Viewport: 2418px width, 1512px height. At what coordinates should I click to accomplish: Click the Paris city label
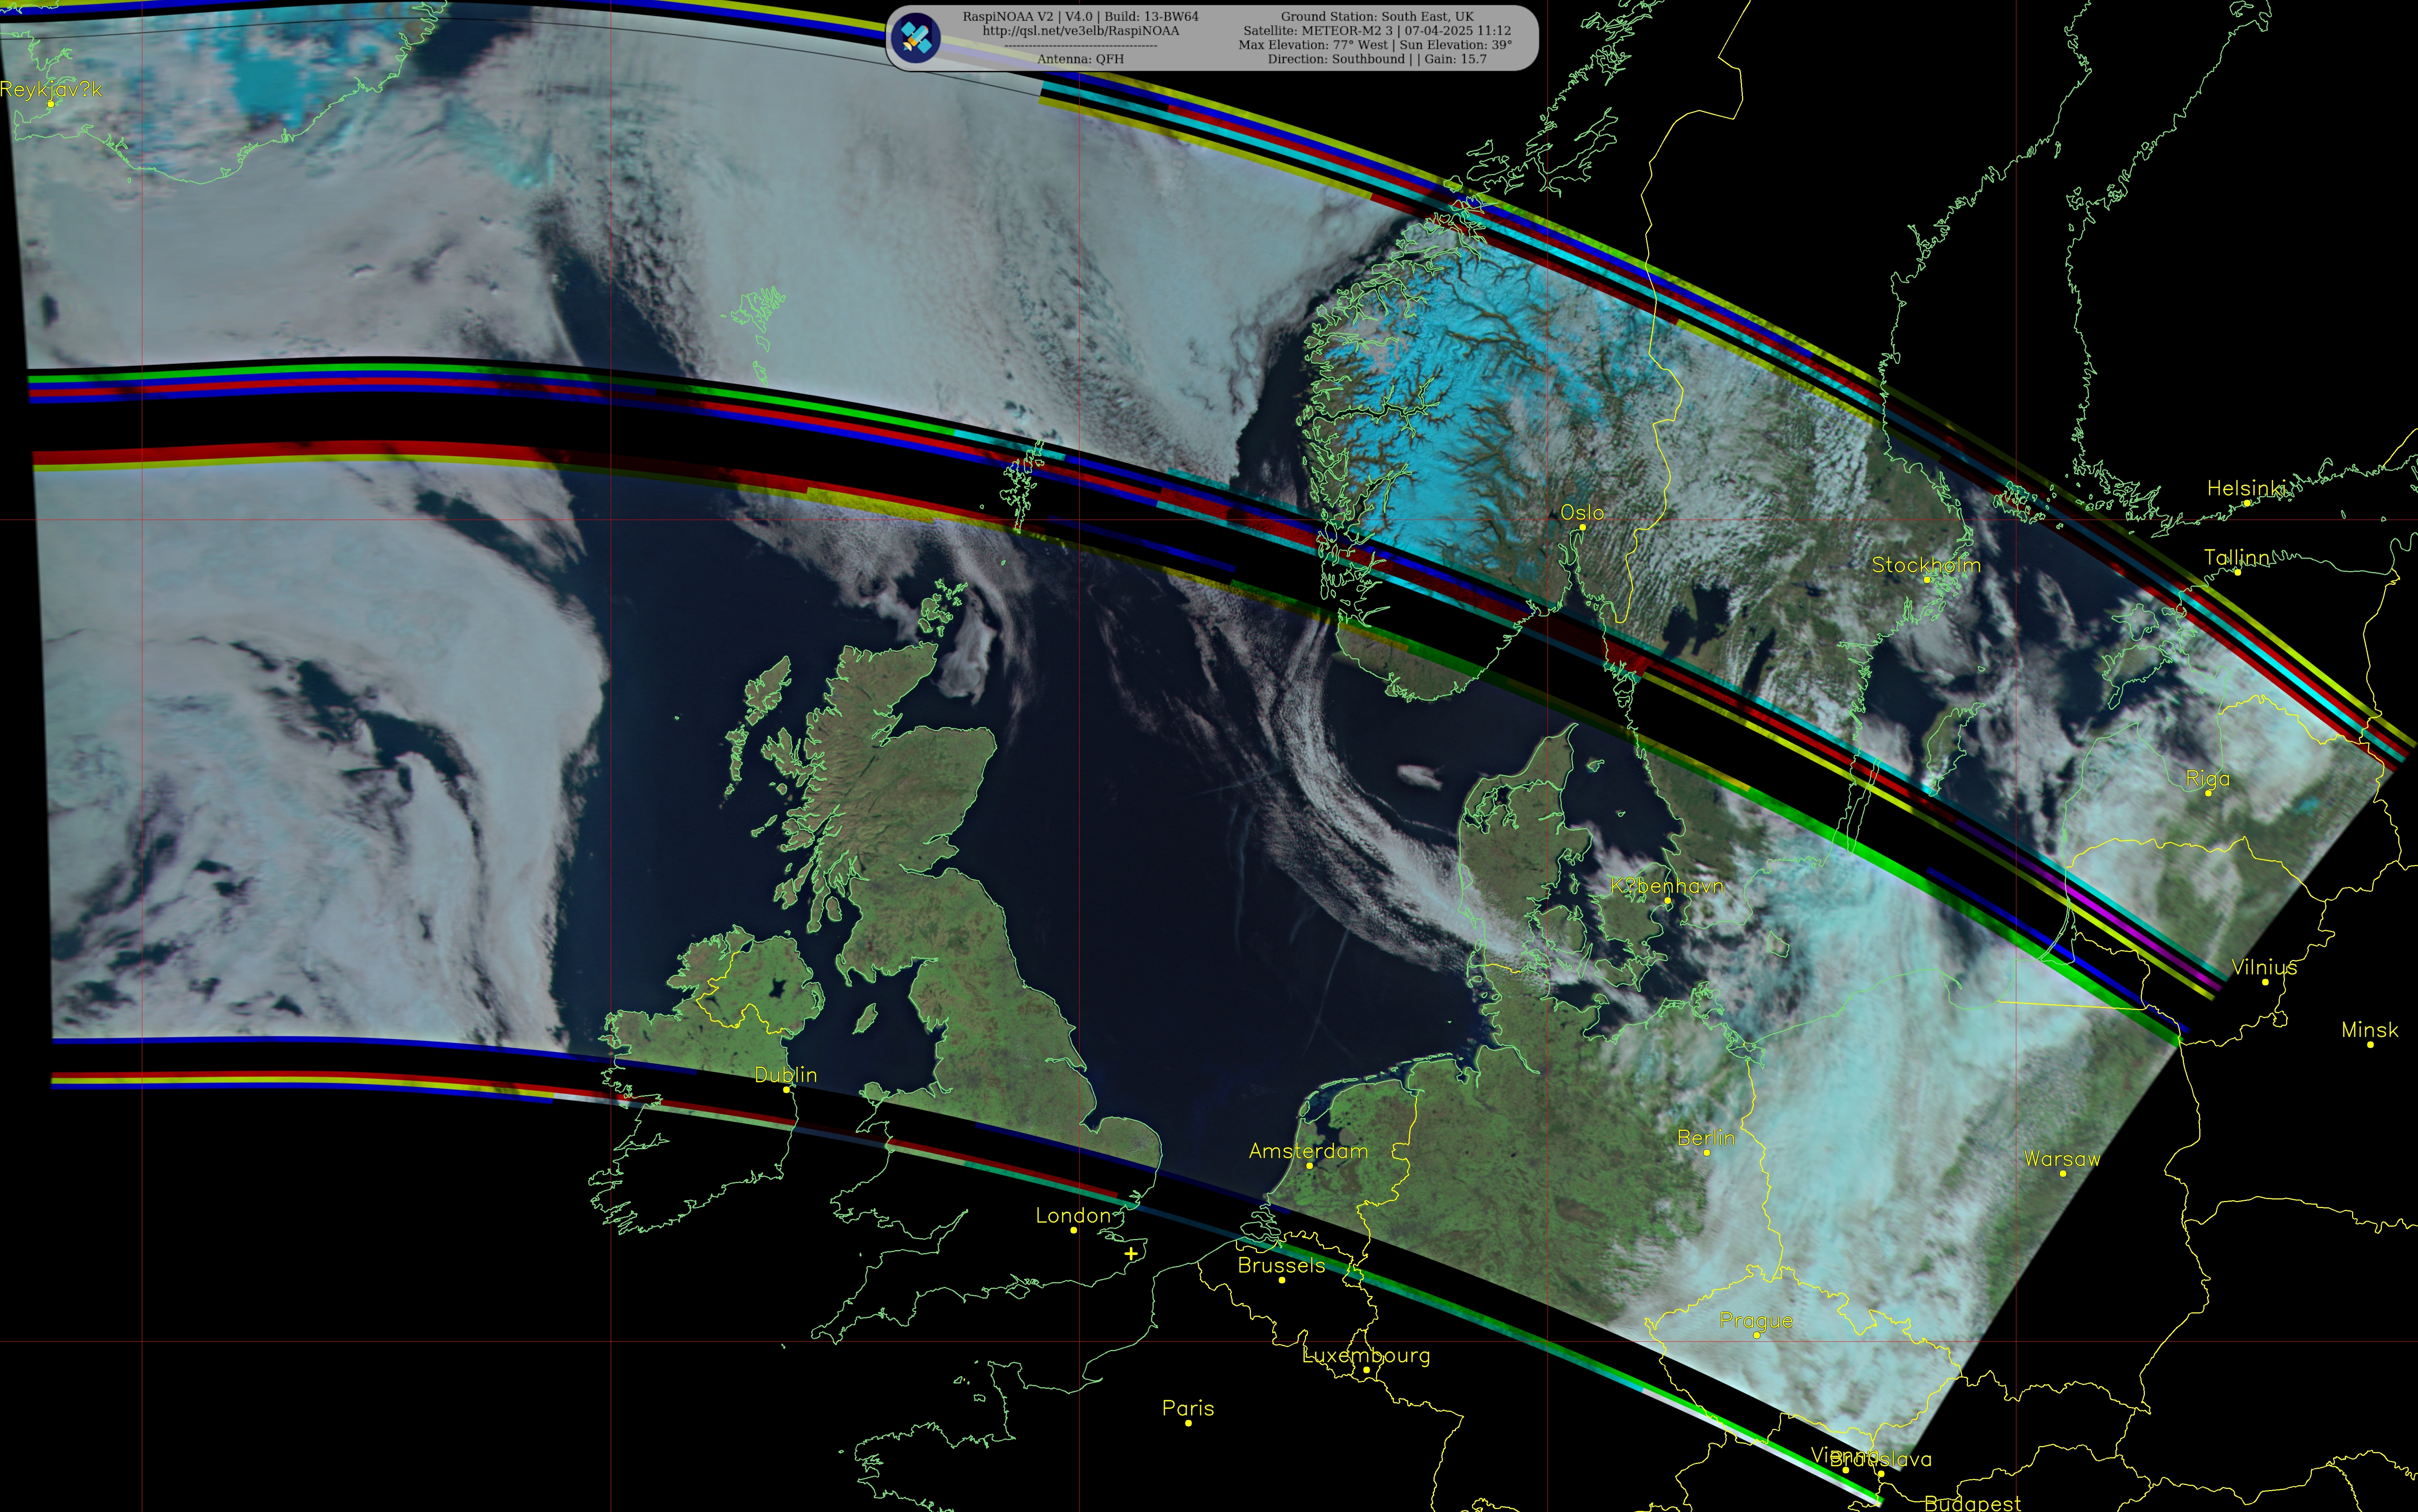click(1188, 1408)
